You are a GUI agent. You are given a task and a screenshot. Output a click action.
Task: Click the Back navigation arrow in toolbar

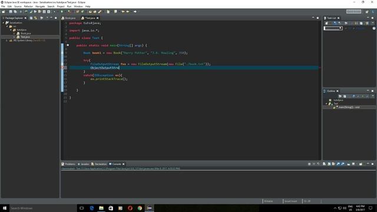click(128, 12)
